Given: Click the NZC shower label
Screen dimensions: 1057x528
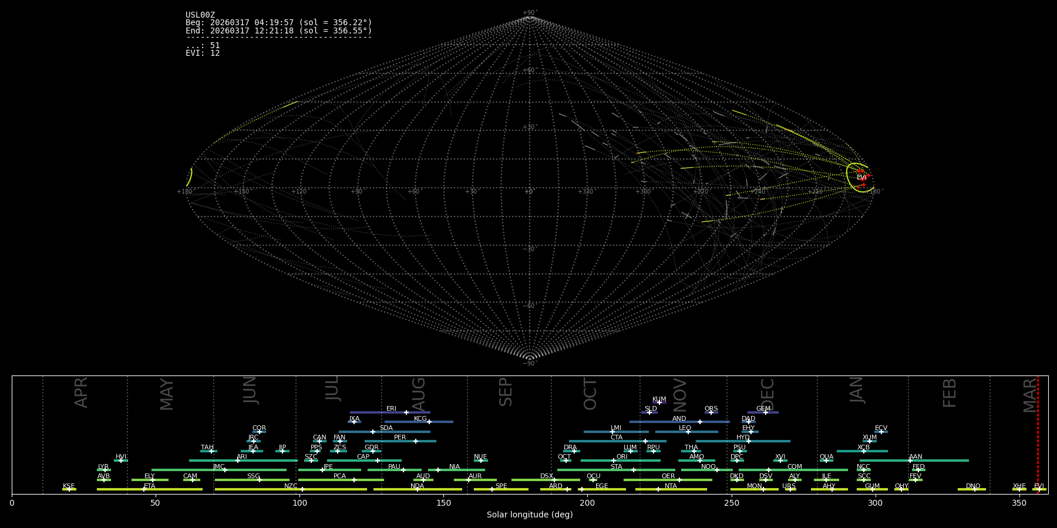Looking at the screenshot, I should coord(291,486).
